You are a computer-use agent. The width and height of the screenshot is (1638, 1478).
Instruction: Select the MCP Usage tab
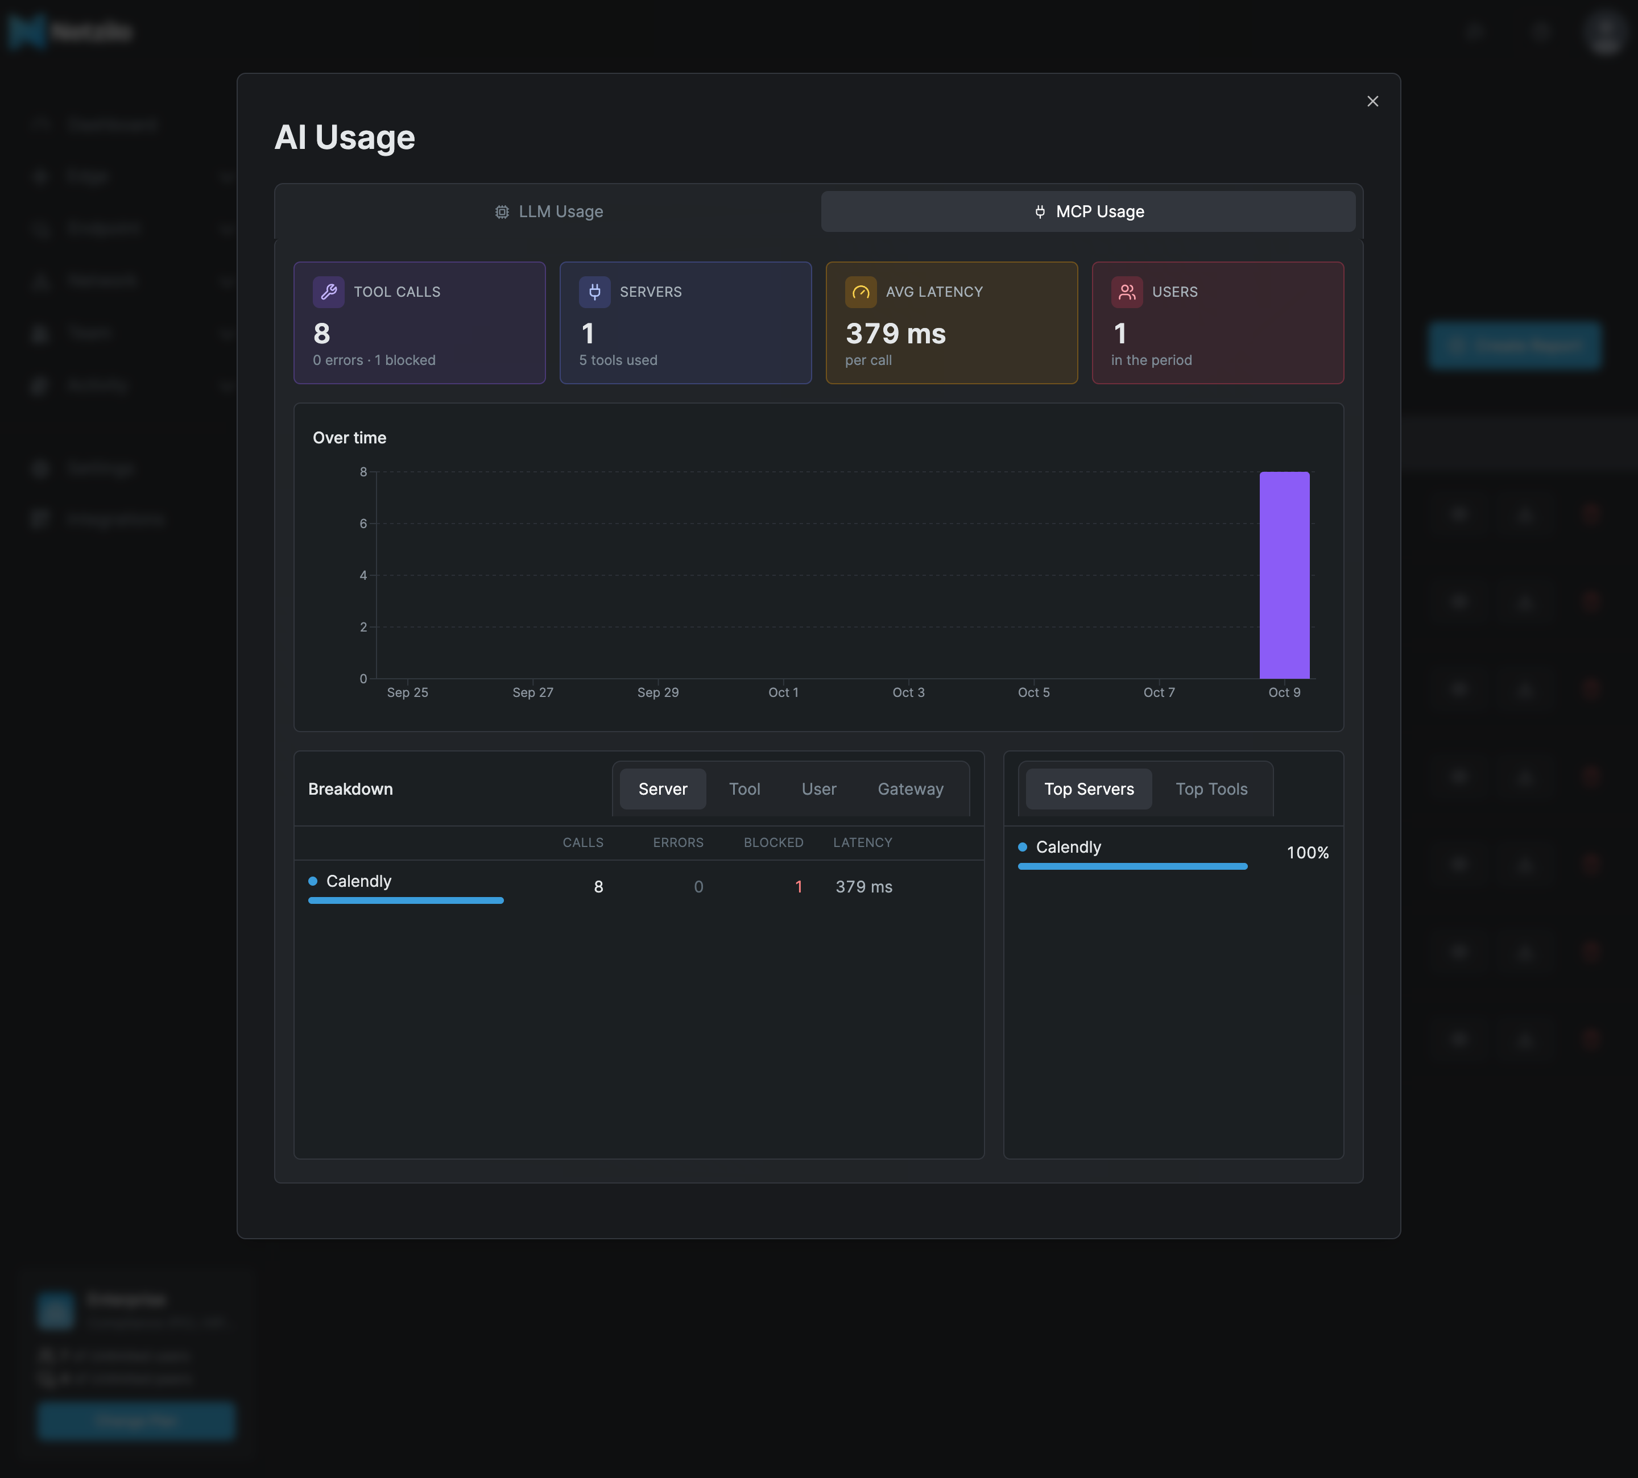click(1088, 211)
